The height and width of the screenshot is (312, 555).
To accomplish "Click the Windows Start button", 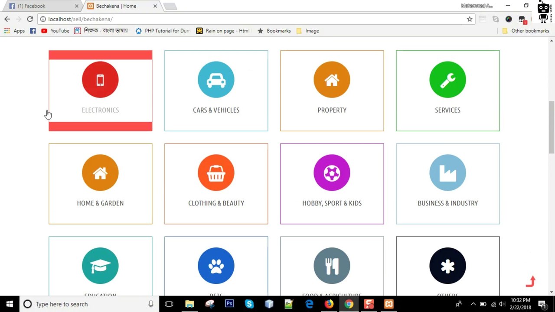I will 10,304.
